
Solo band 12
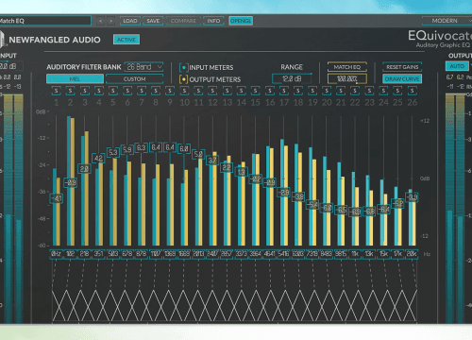[x=212, y=91]
